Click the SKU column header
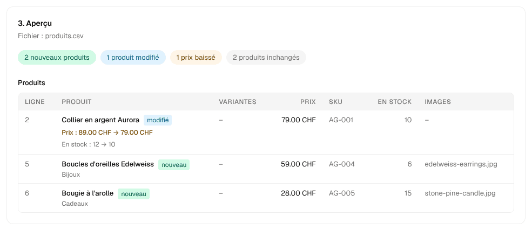This screenshot has width=532, height=230. click(x=335, y=102)
